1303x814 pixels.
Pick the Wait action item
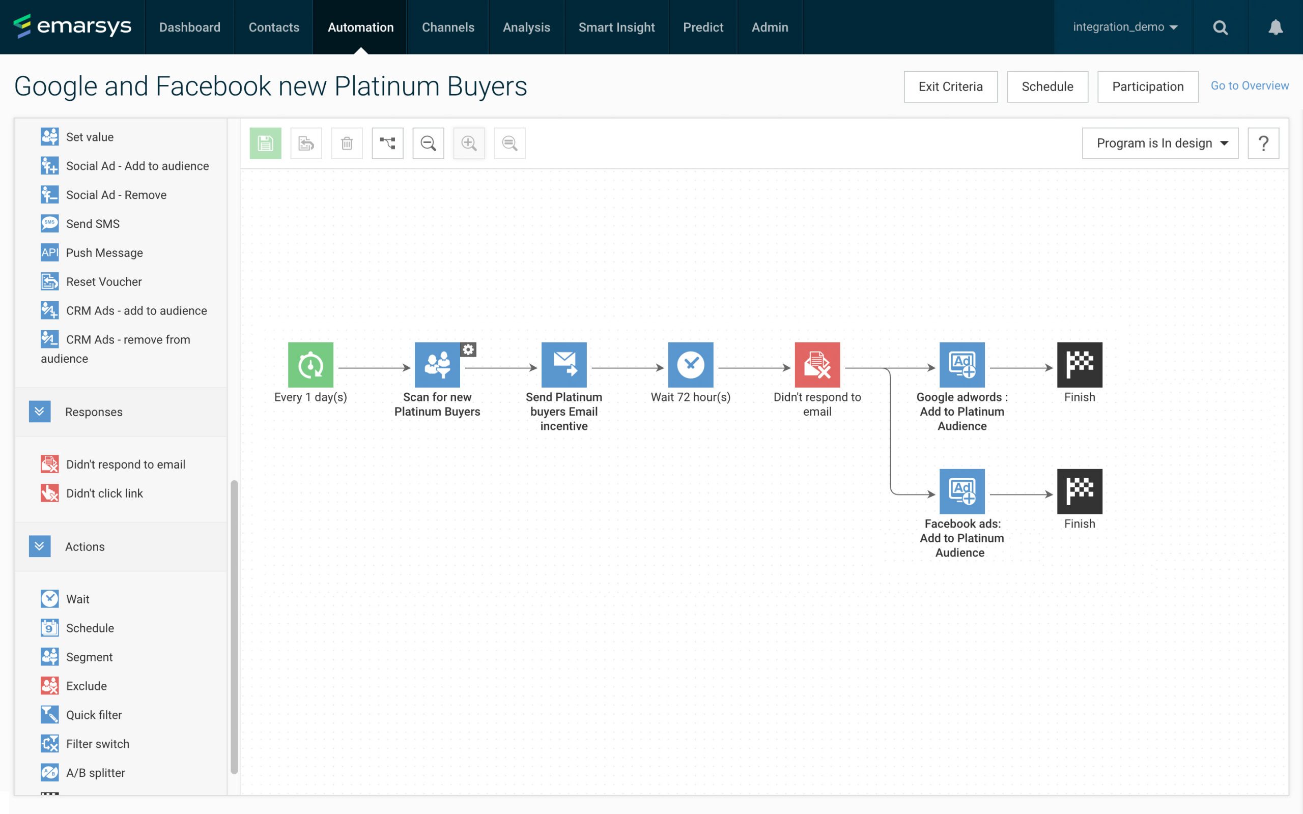point(65,599)
